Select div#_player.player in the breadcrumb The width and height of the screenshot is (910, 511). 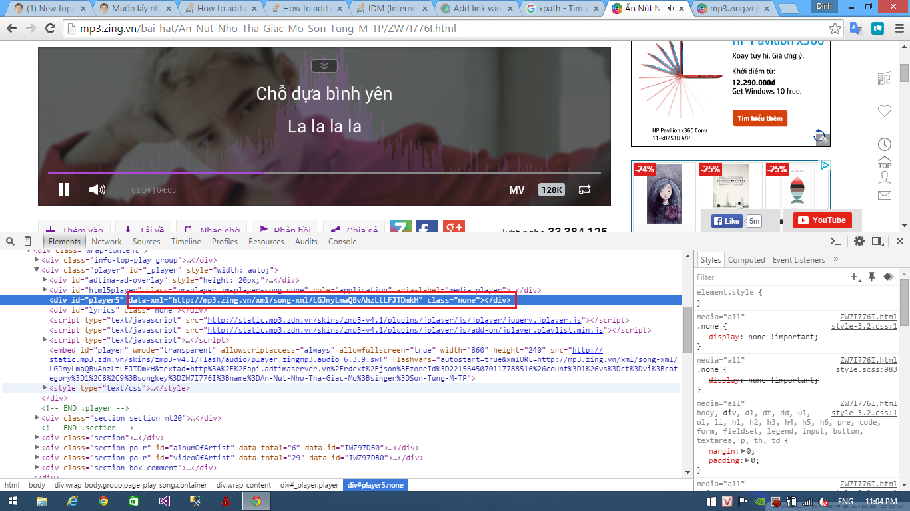tap(310, 485)
